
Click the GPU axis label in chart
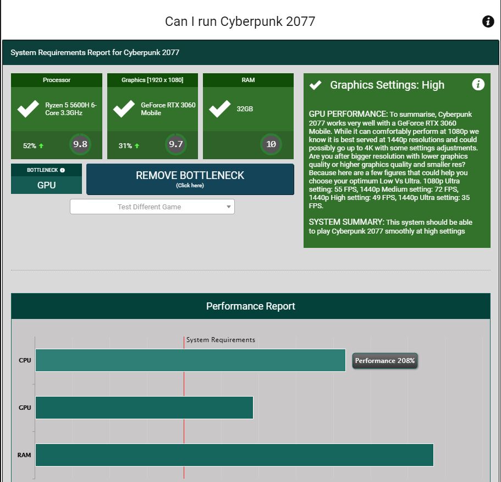coord(25,408)
